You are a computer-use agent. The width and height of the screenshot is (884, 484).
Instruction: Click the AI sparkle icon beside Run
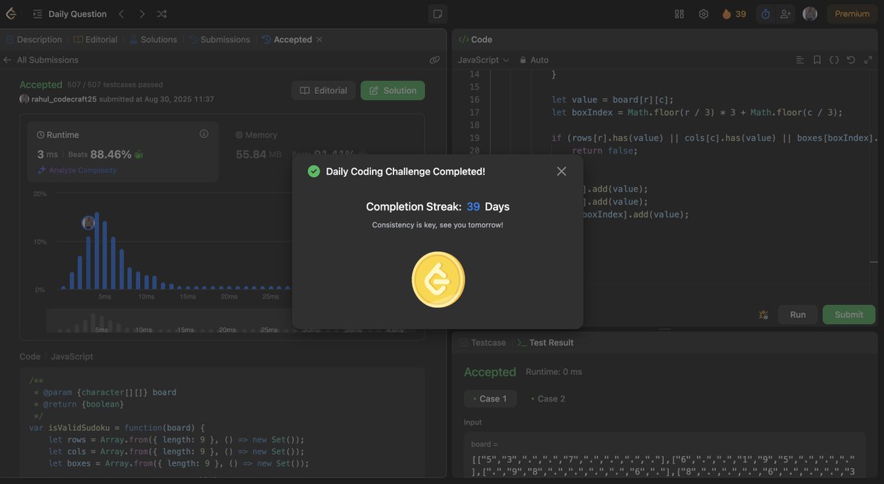(x=763, y=315)
